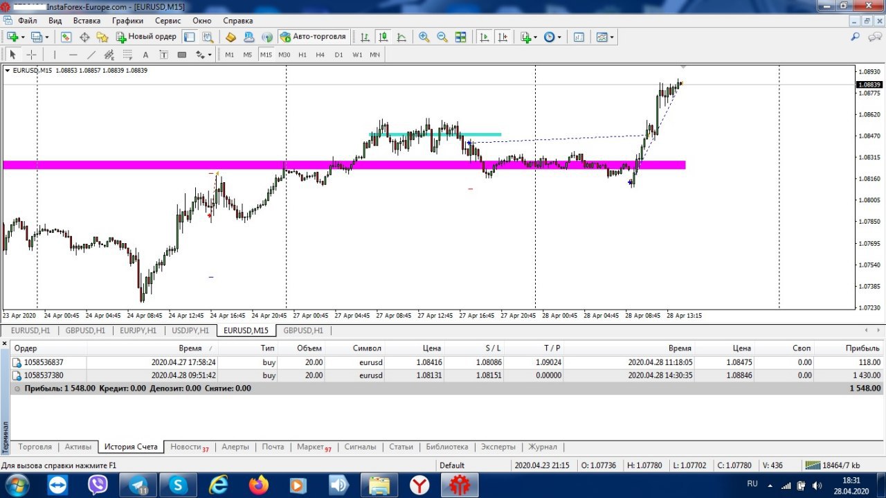
Task: Open the Profiles toolbar icon
Action: [37, 37]
